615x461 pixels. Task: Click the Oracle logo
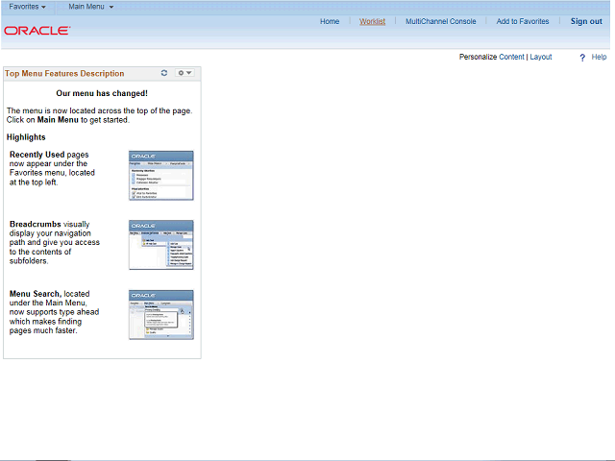37,31
